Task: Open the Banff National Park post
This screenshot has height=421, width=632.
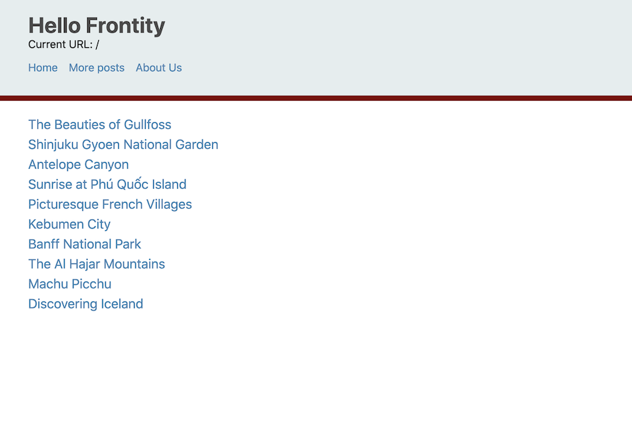Action: tap(84, 244)
